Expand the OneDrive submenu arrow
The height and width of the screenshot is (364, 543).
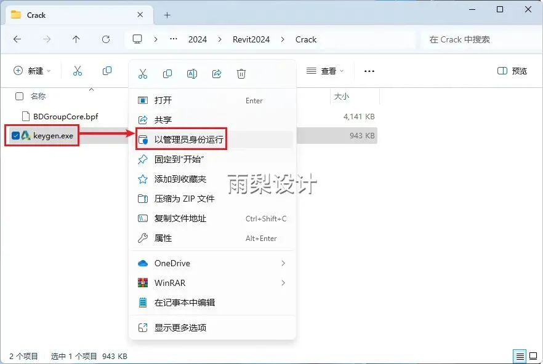(x=283, y=263)
